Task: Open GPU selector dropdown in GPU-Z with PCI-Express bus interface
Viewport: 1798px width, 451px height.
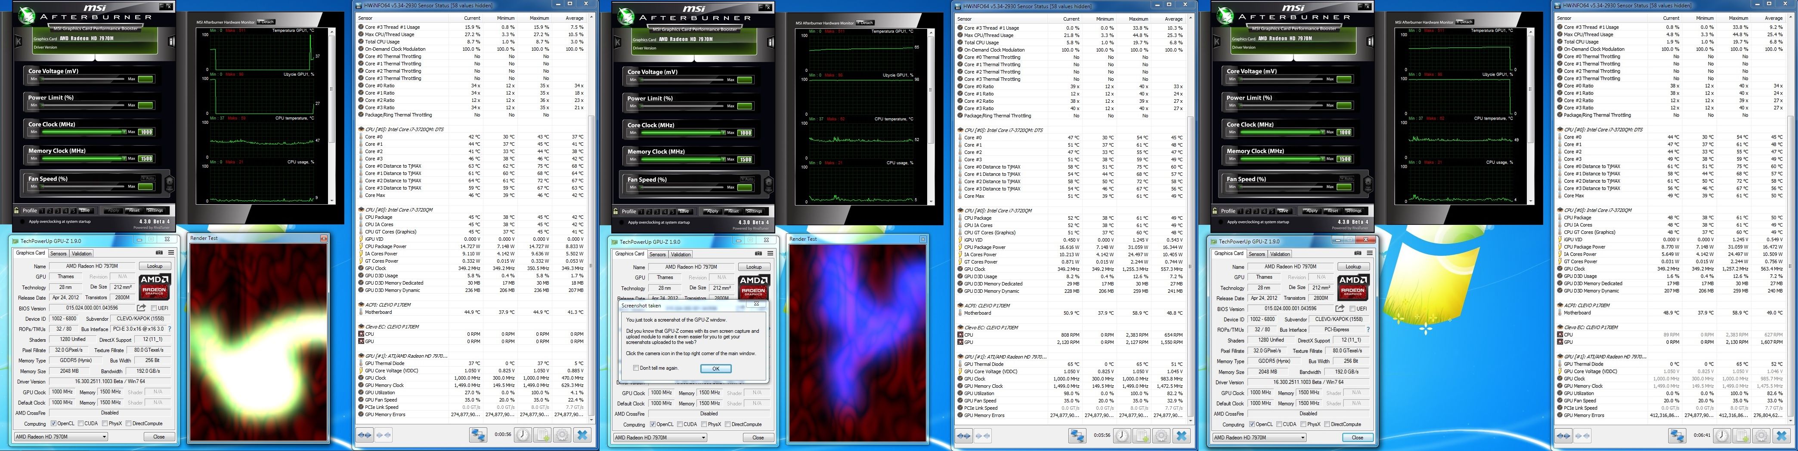Action: pos(1260,437)
